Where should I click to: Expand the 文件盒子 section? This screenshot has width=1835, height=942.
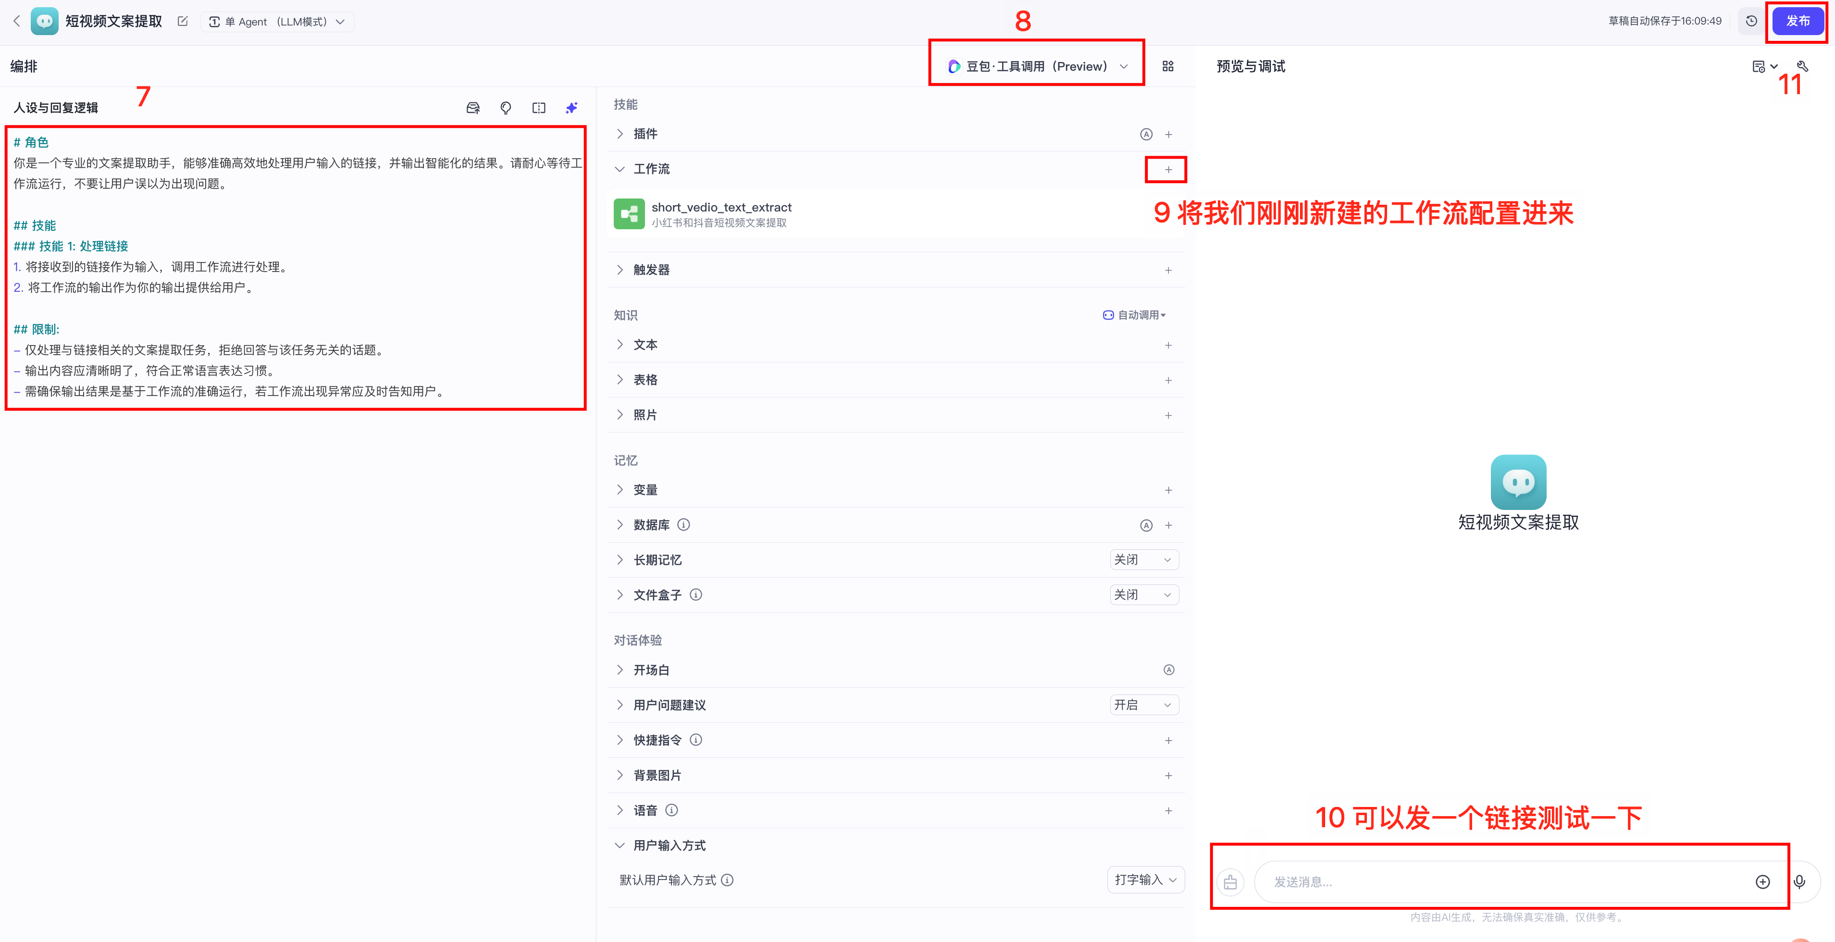pyautogui.click(x=620, y=595)
